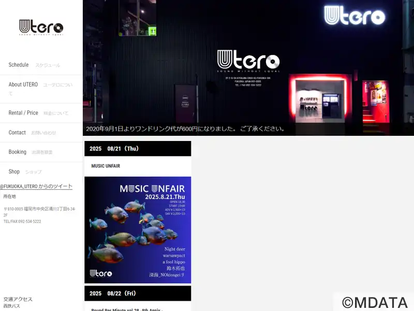Screen dimensions: 414x311
Task: Open the About UTERO menu item
Action: click(x=41, y=89)
